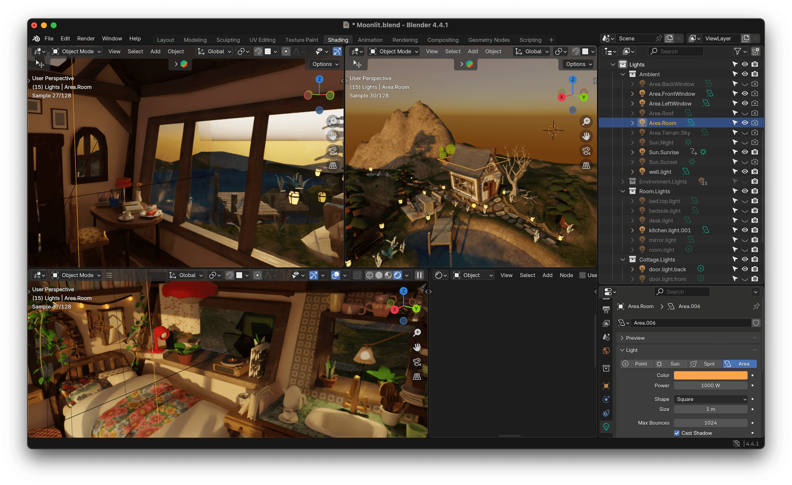The width and height of the screenshot is (792, 485).
Task: Click the fake user shield next to Area.006
Action: (x=756, y=323)
